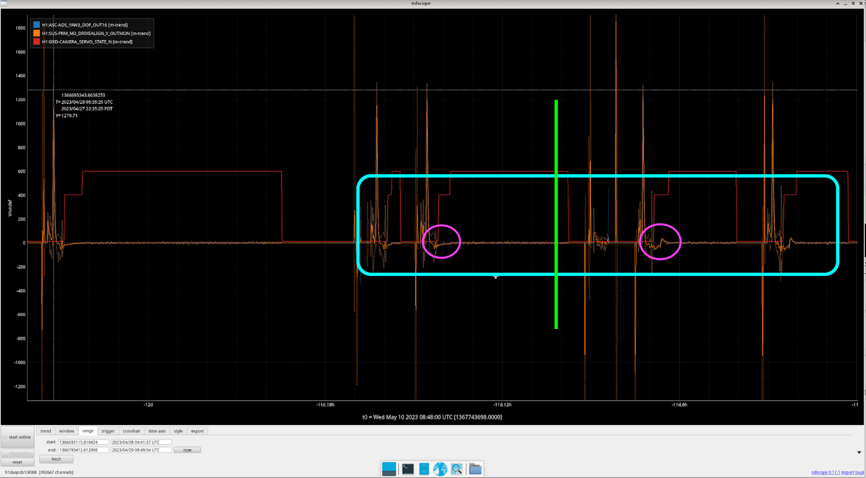Launch the web browser globe icon

440,469
